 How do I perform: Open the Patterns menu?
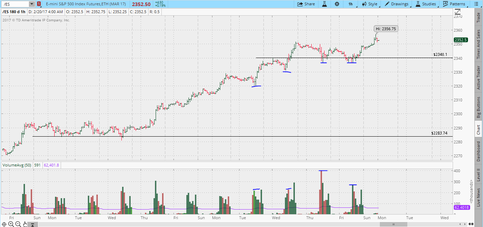click(454, 4)
